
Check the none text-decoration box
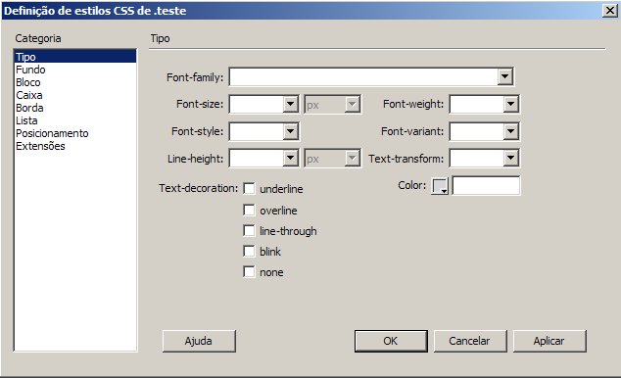(249, 271)
